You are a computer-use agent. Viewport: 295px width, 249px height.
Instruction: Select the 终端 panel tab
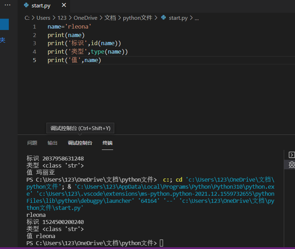pyautogui.click(x=107, y=143)
